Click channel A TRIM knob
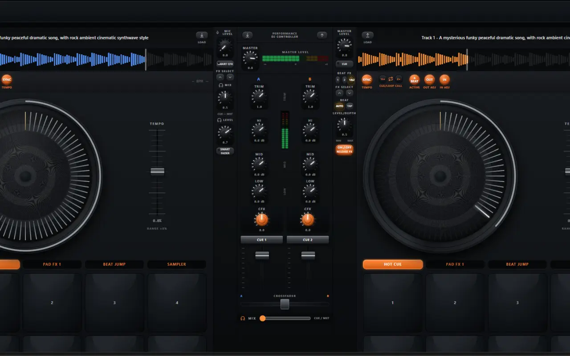The image size is (570, 356). pos(259,96)
